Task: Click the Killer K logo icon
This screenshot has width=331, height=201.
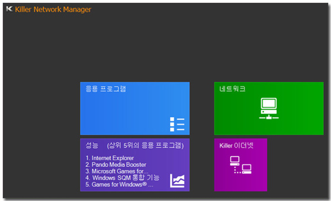Action: pyautogui.click(x=9, y=9)
